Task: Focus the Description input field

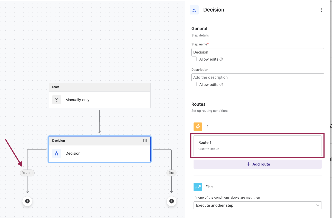Action: click(x=258, y=77)
